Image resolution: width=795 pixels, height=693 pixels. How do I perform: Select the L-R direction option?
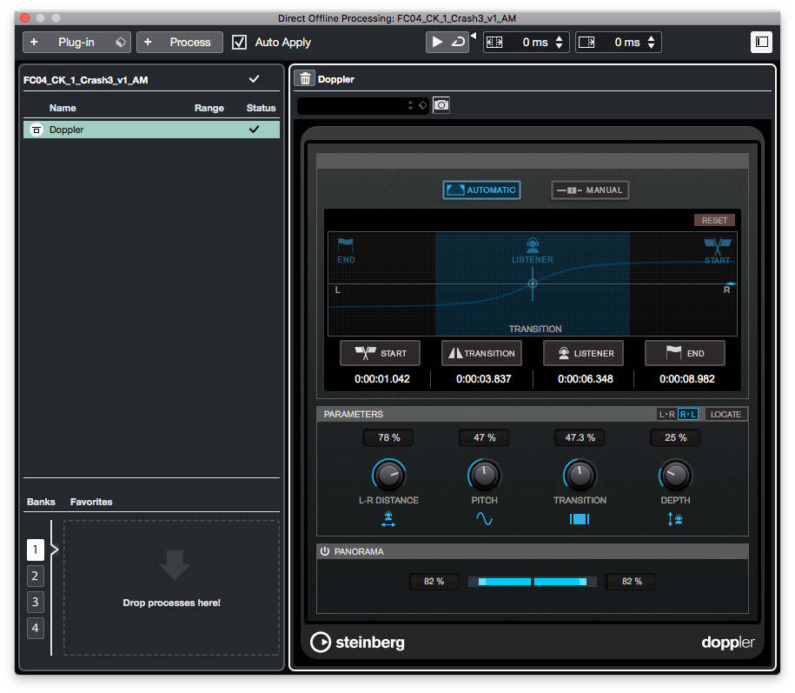coord(666,415)
